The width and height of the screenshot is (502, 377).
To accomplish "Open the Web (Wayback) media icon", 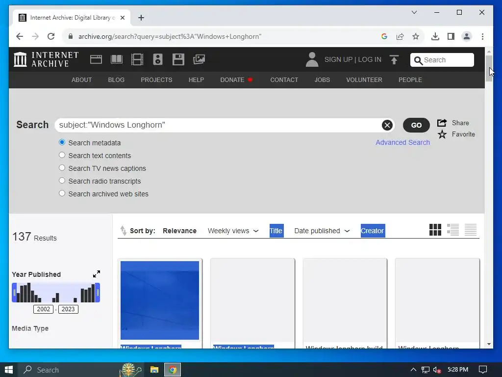I will coord(96,59).
